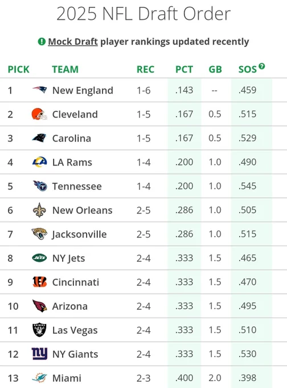Click the NY Jets logo
Image resolution: width=287 pixels, height=388 pixels.
coord(39,258)
